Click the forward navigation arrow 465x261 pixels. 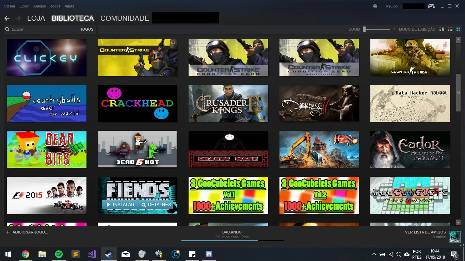coord(18,18)
